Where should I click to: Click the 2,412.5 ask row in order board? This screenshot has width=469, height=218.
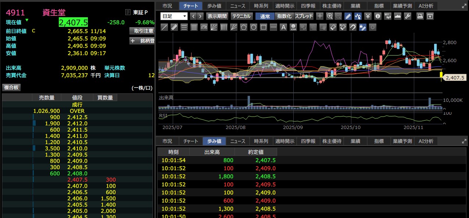point(77,117)
